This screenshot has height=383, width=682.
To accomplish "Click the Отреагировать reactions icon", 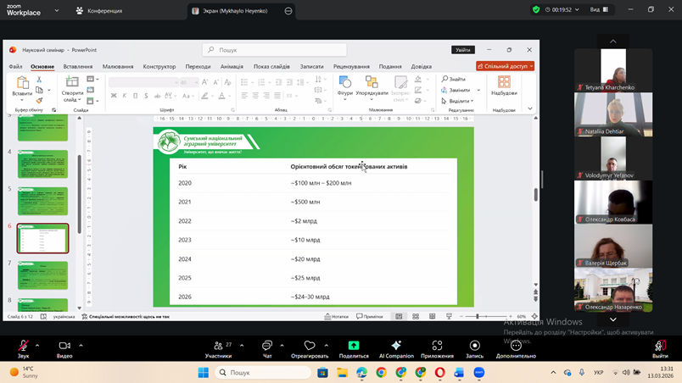I will (310, 346).
